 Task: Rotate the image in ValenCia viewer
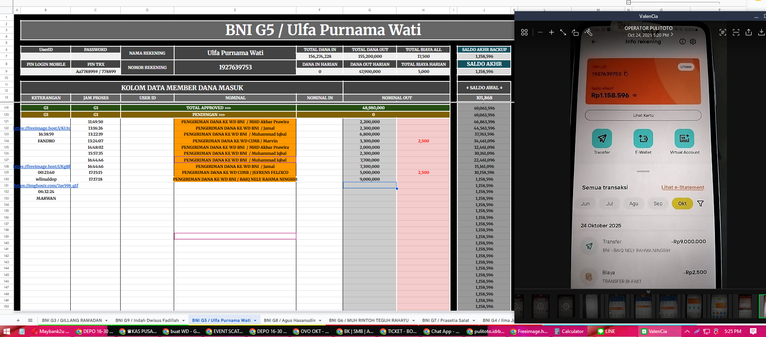point(575,32)
